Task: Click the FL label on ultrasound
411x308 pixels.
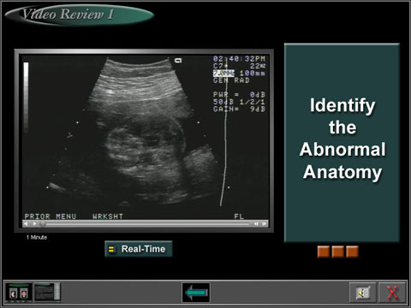Action: coord(239,216)
